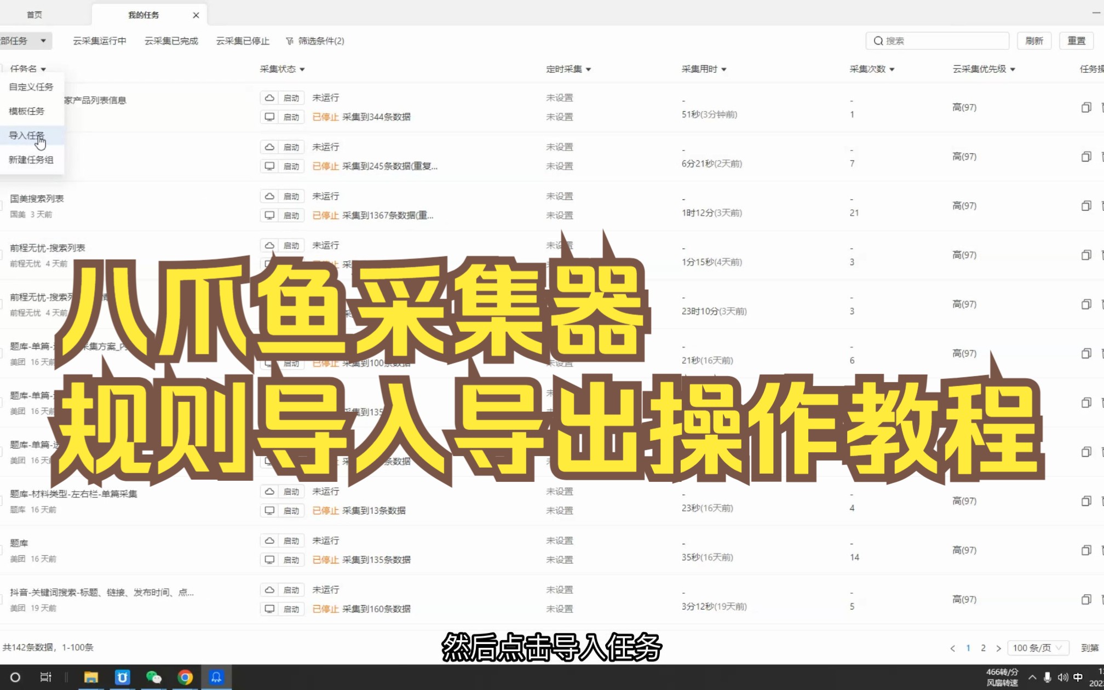
Task: Go to next page arrow
Action: tap(998, 648)
